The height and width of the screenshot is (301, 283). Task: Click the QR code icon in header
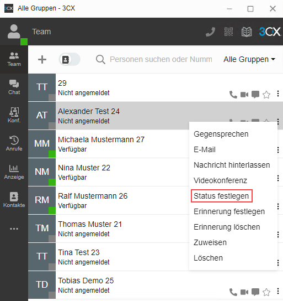click(x=228, y=32)
